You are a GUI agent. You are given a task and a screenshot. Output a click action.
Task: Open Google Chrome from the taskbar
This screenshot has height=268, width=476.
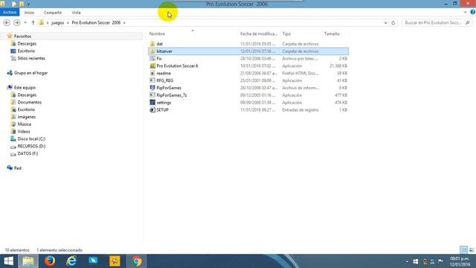click(x=137, y=261)
